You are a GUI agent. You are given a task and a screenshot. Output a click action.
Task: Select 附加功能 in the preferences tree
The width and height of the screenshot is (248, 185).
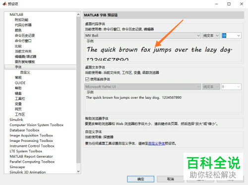point(21,20)
